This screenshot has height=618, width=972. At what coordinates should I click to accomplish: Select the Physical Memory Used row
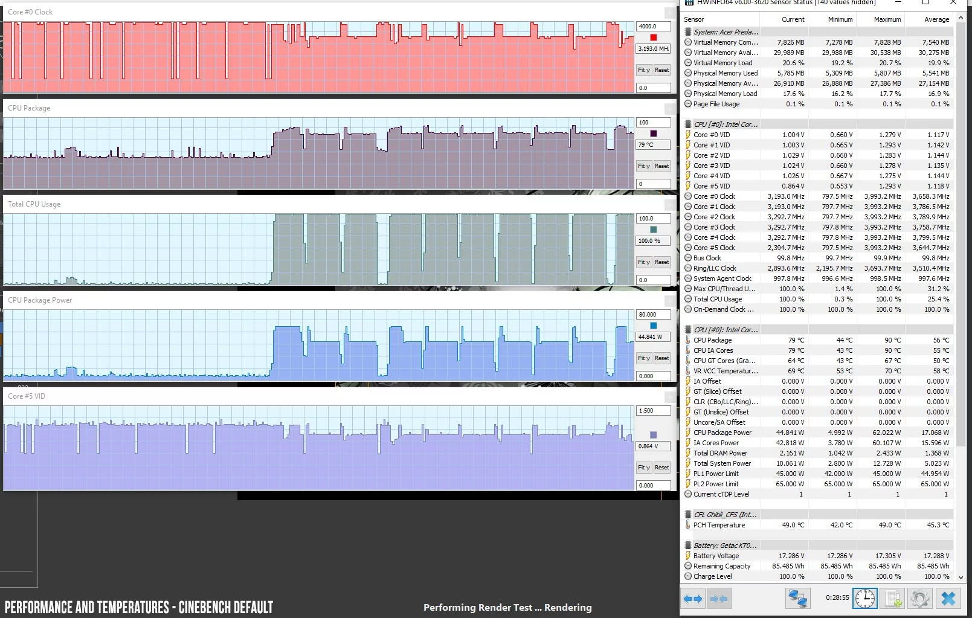pos(817,73)
